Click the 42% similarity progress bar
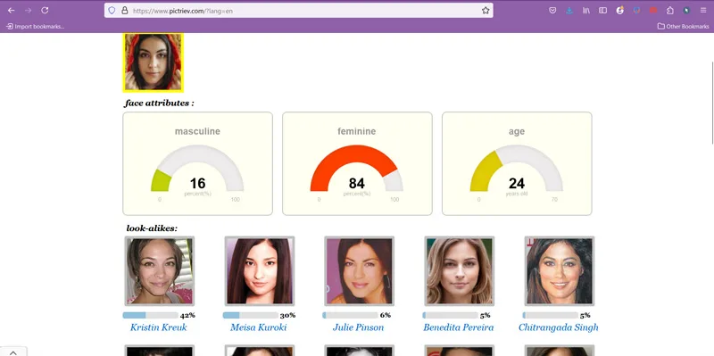This screenshot has height=356, width=714. 150,315
